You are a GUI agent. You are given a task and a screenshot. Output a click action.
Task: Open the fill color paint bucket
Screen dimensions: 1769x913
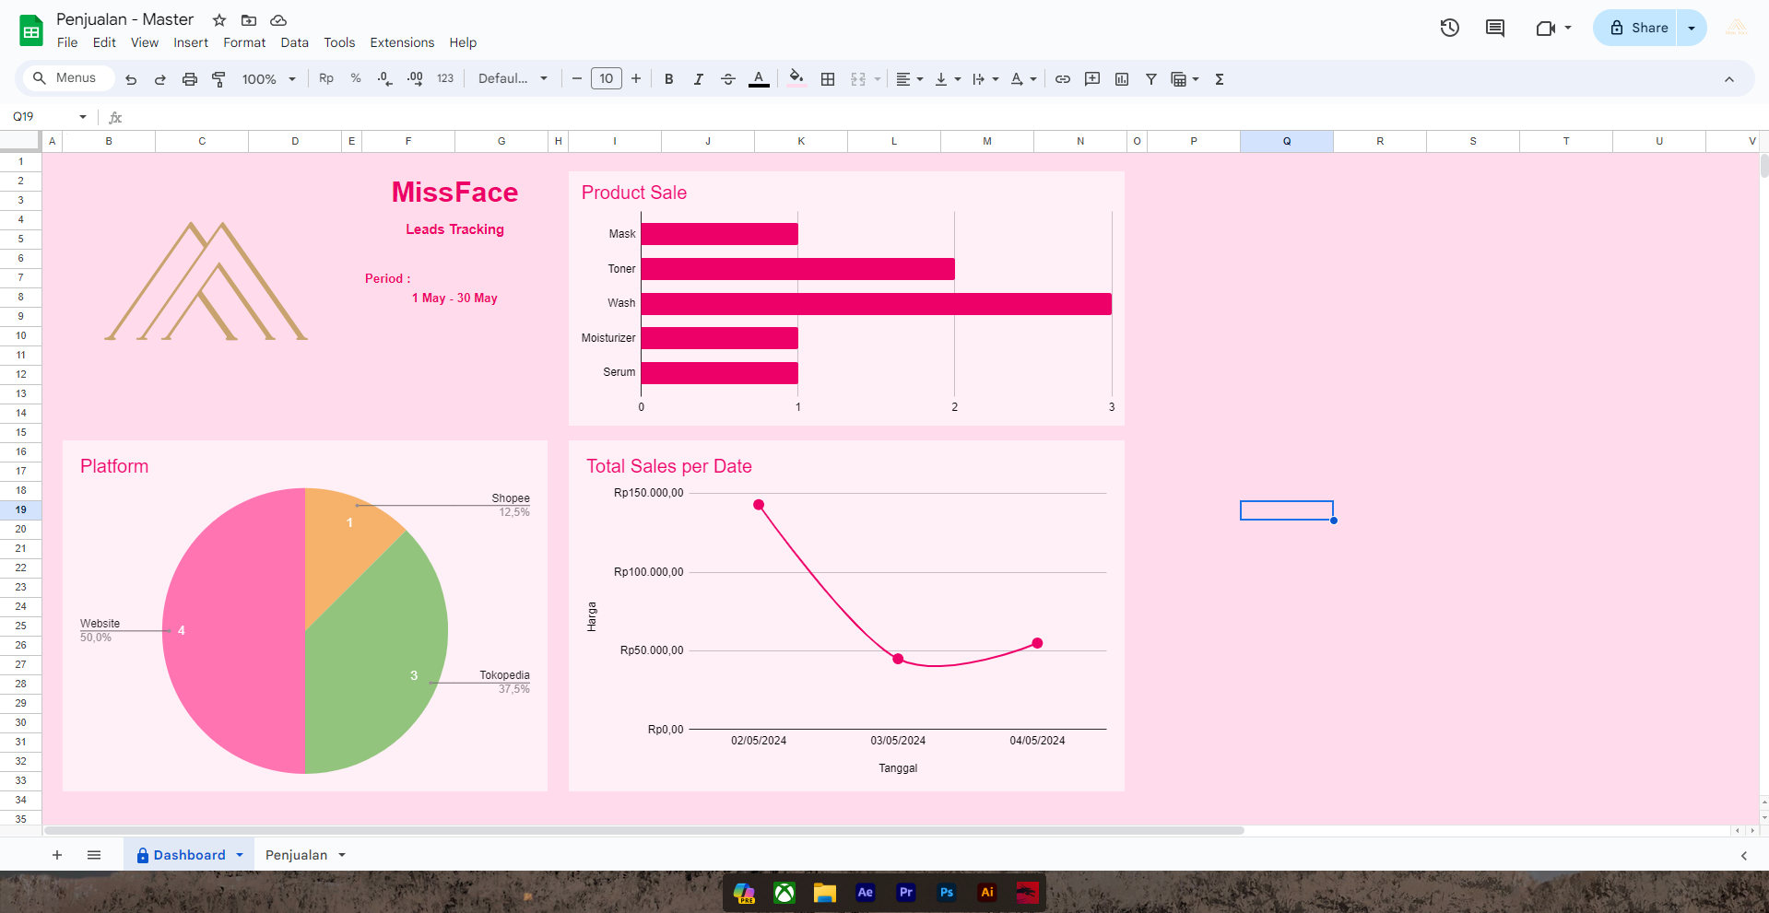tap(796, 79)
